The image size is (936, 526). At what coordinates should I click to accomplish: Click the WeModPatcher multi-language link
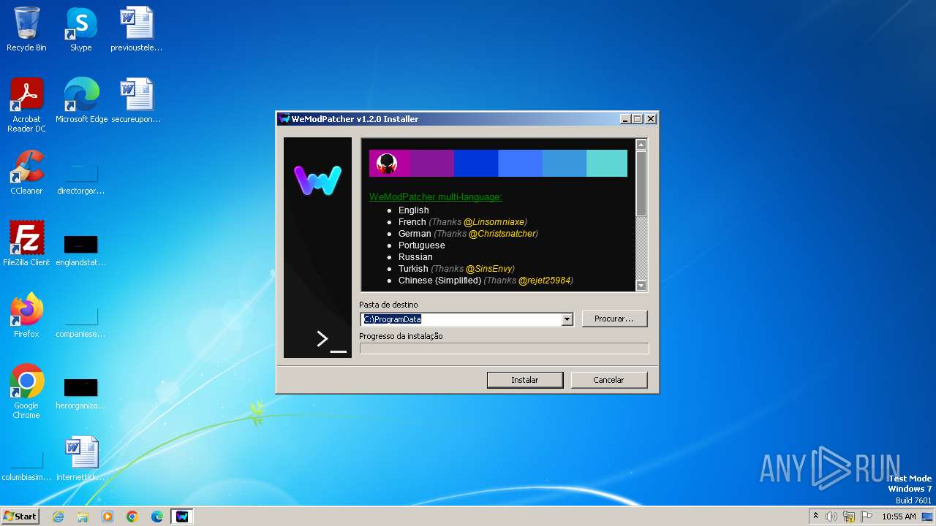click(436, 197)
